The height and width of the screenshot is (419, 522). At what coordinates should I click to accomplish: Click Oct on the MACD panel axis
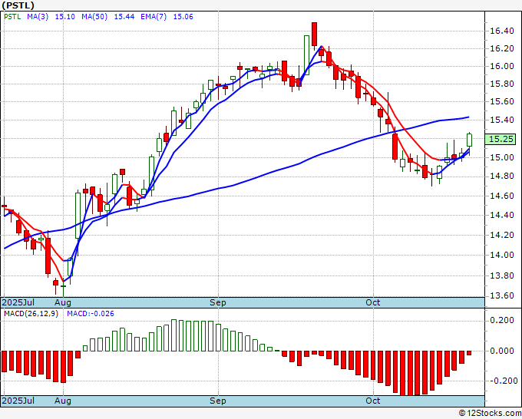click(x=372, y=401)
